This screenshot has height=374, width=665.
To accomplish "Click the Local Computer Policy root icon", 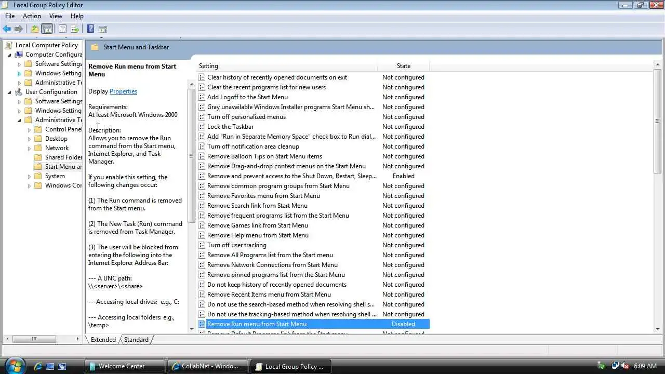I will pyautogui.click(x=8, y=45).
